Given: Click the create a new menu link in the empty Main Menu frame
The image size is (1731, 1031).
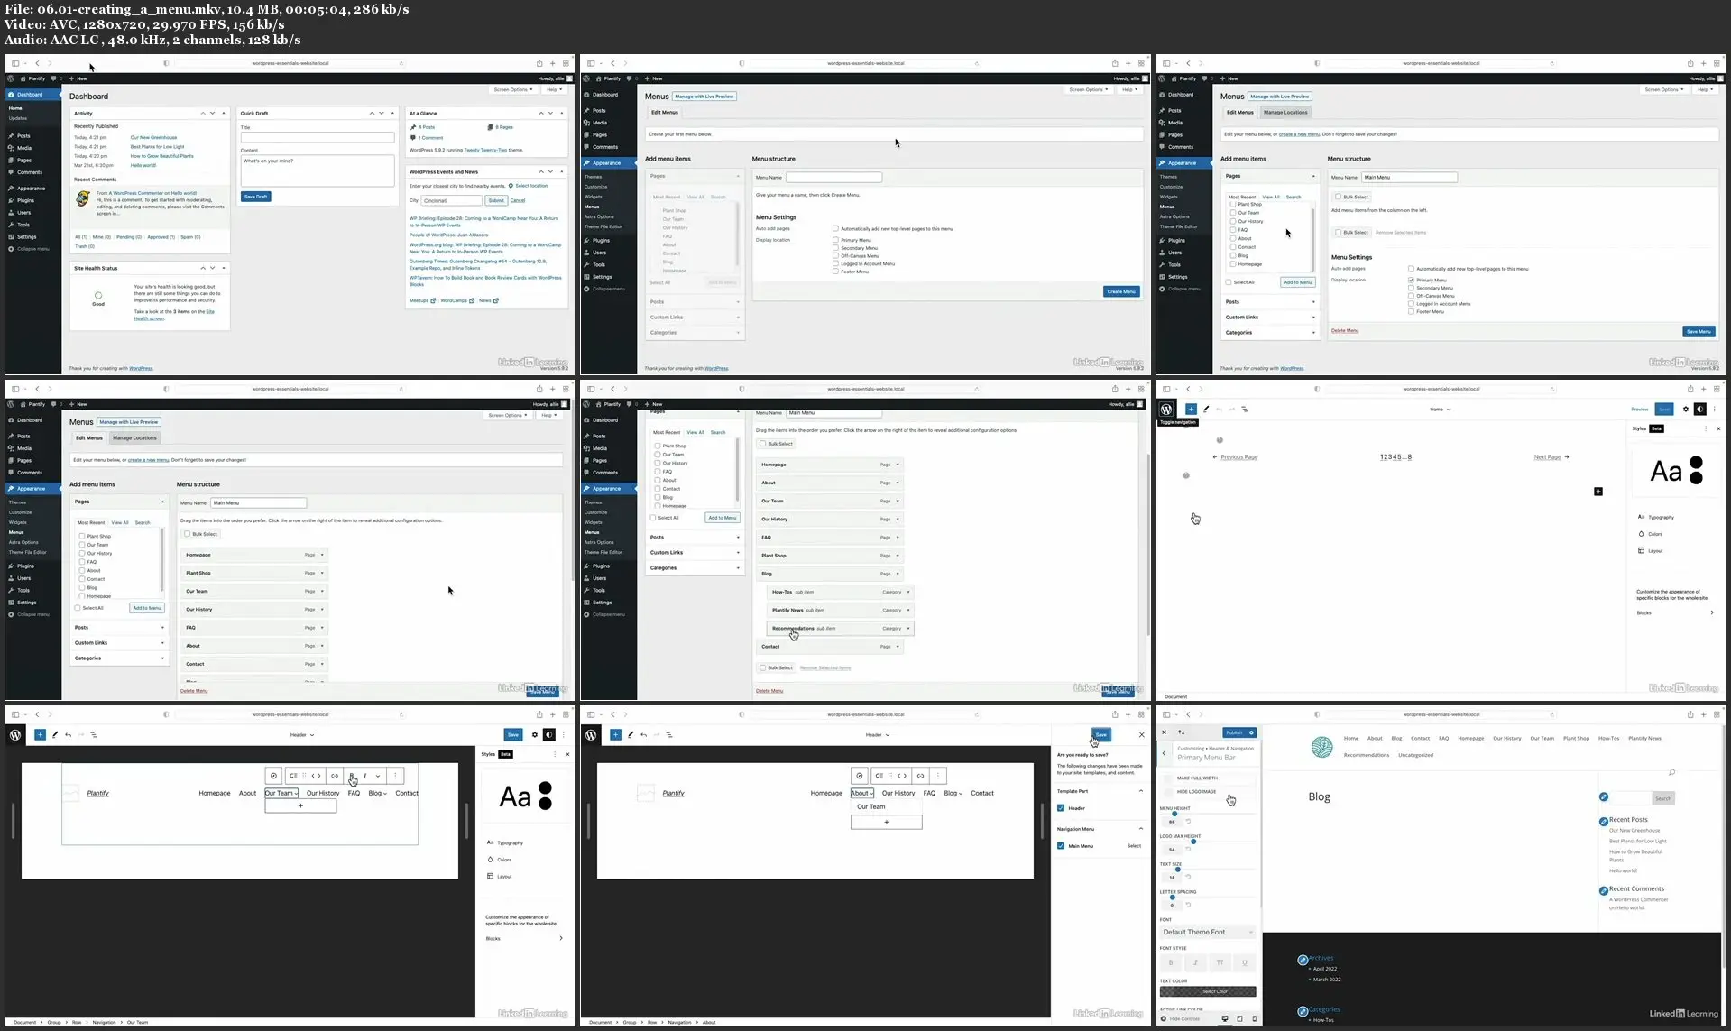Looking at the screenshot, I should 1299,134.
